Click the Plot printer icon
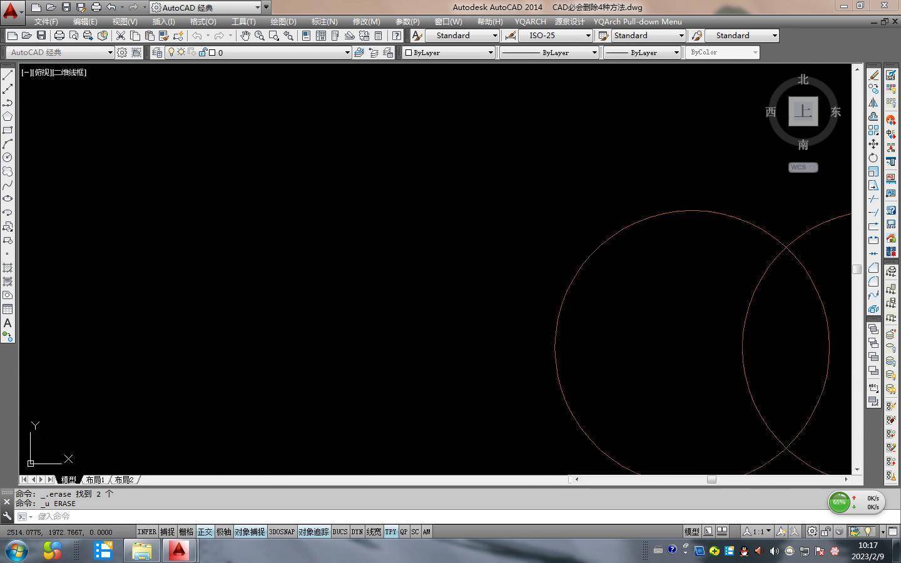Screen dimensions: 901x563 click(59, 36)
